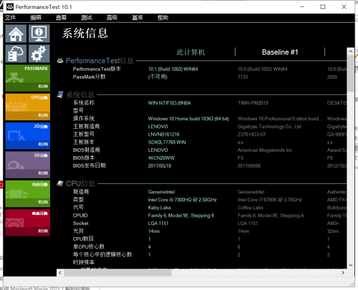The width and height of the screenshot is (358, 290).
Task: Click the CPU信息 section chip icon
Action: (60, 183)
